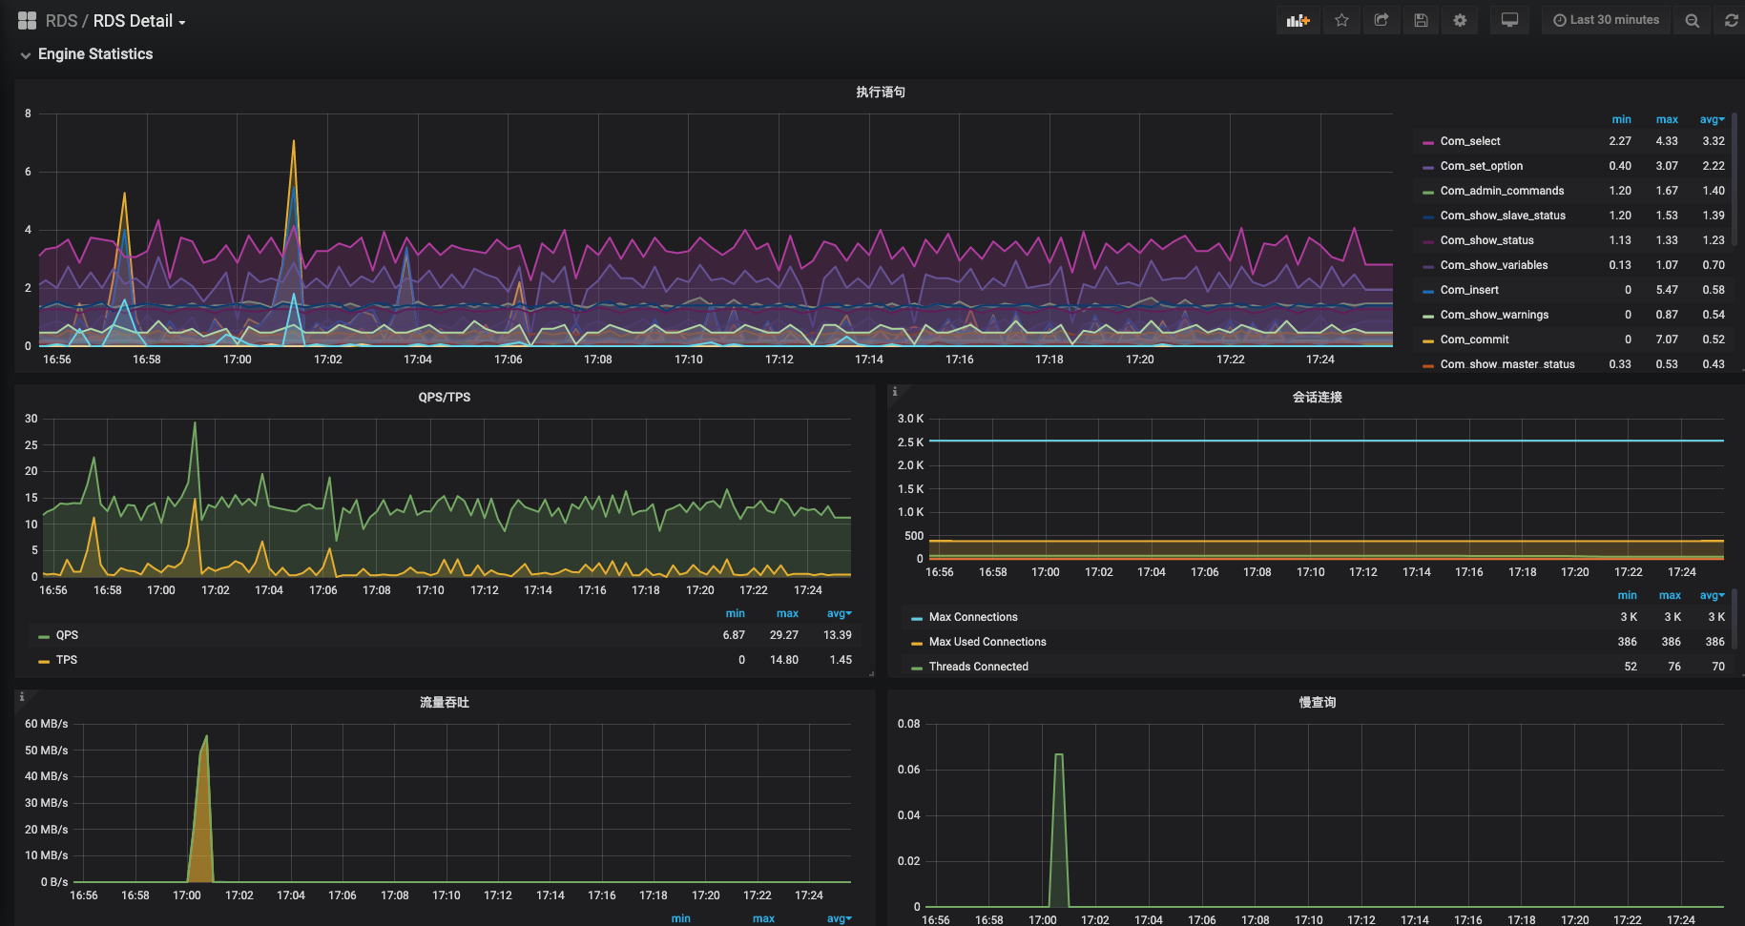This screenshot has height=926, width=1745.
Task: Sort 流量吞吐 legend by avg
Action: point(839,918)
